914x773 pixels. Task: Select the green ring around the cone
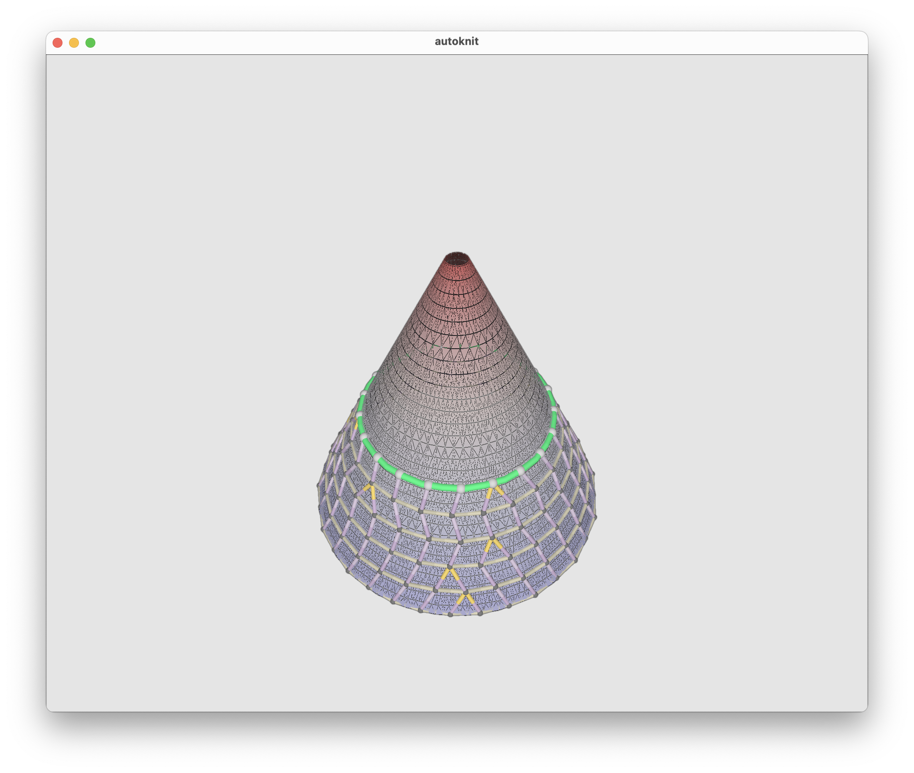point(445,487)
